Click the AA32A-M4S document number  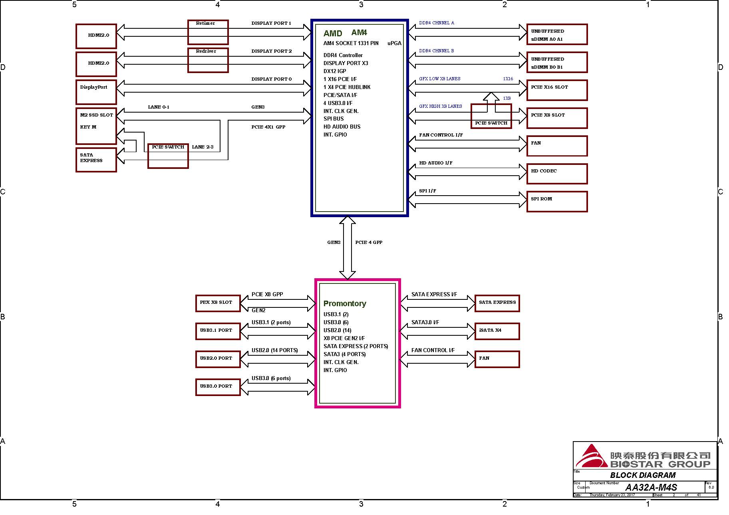pos(651,487)
